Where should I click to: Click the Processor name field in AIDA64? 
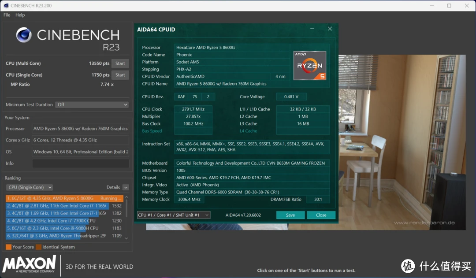click(x=232, y=47)
